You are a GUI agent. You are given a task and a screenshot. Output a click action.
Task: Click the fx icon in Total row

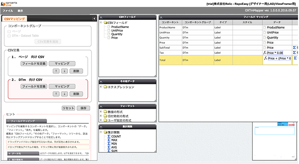(x=265, y=58)
